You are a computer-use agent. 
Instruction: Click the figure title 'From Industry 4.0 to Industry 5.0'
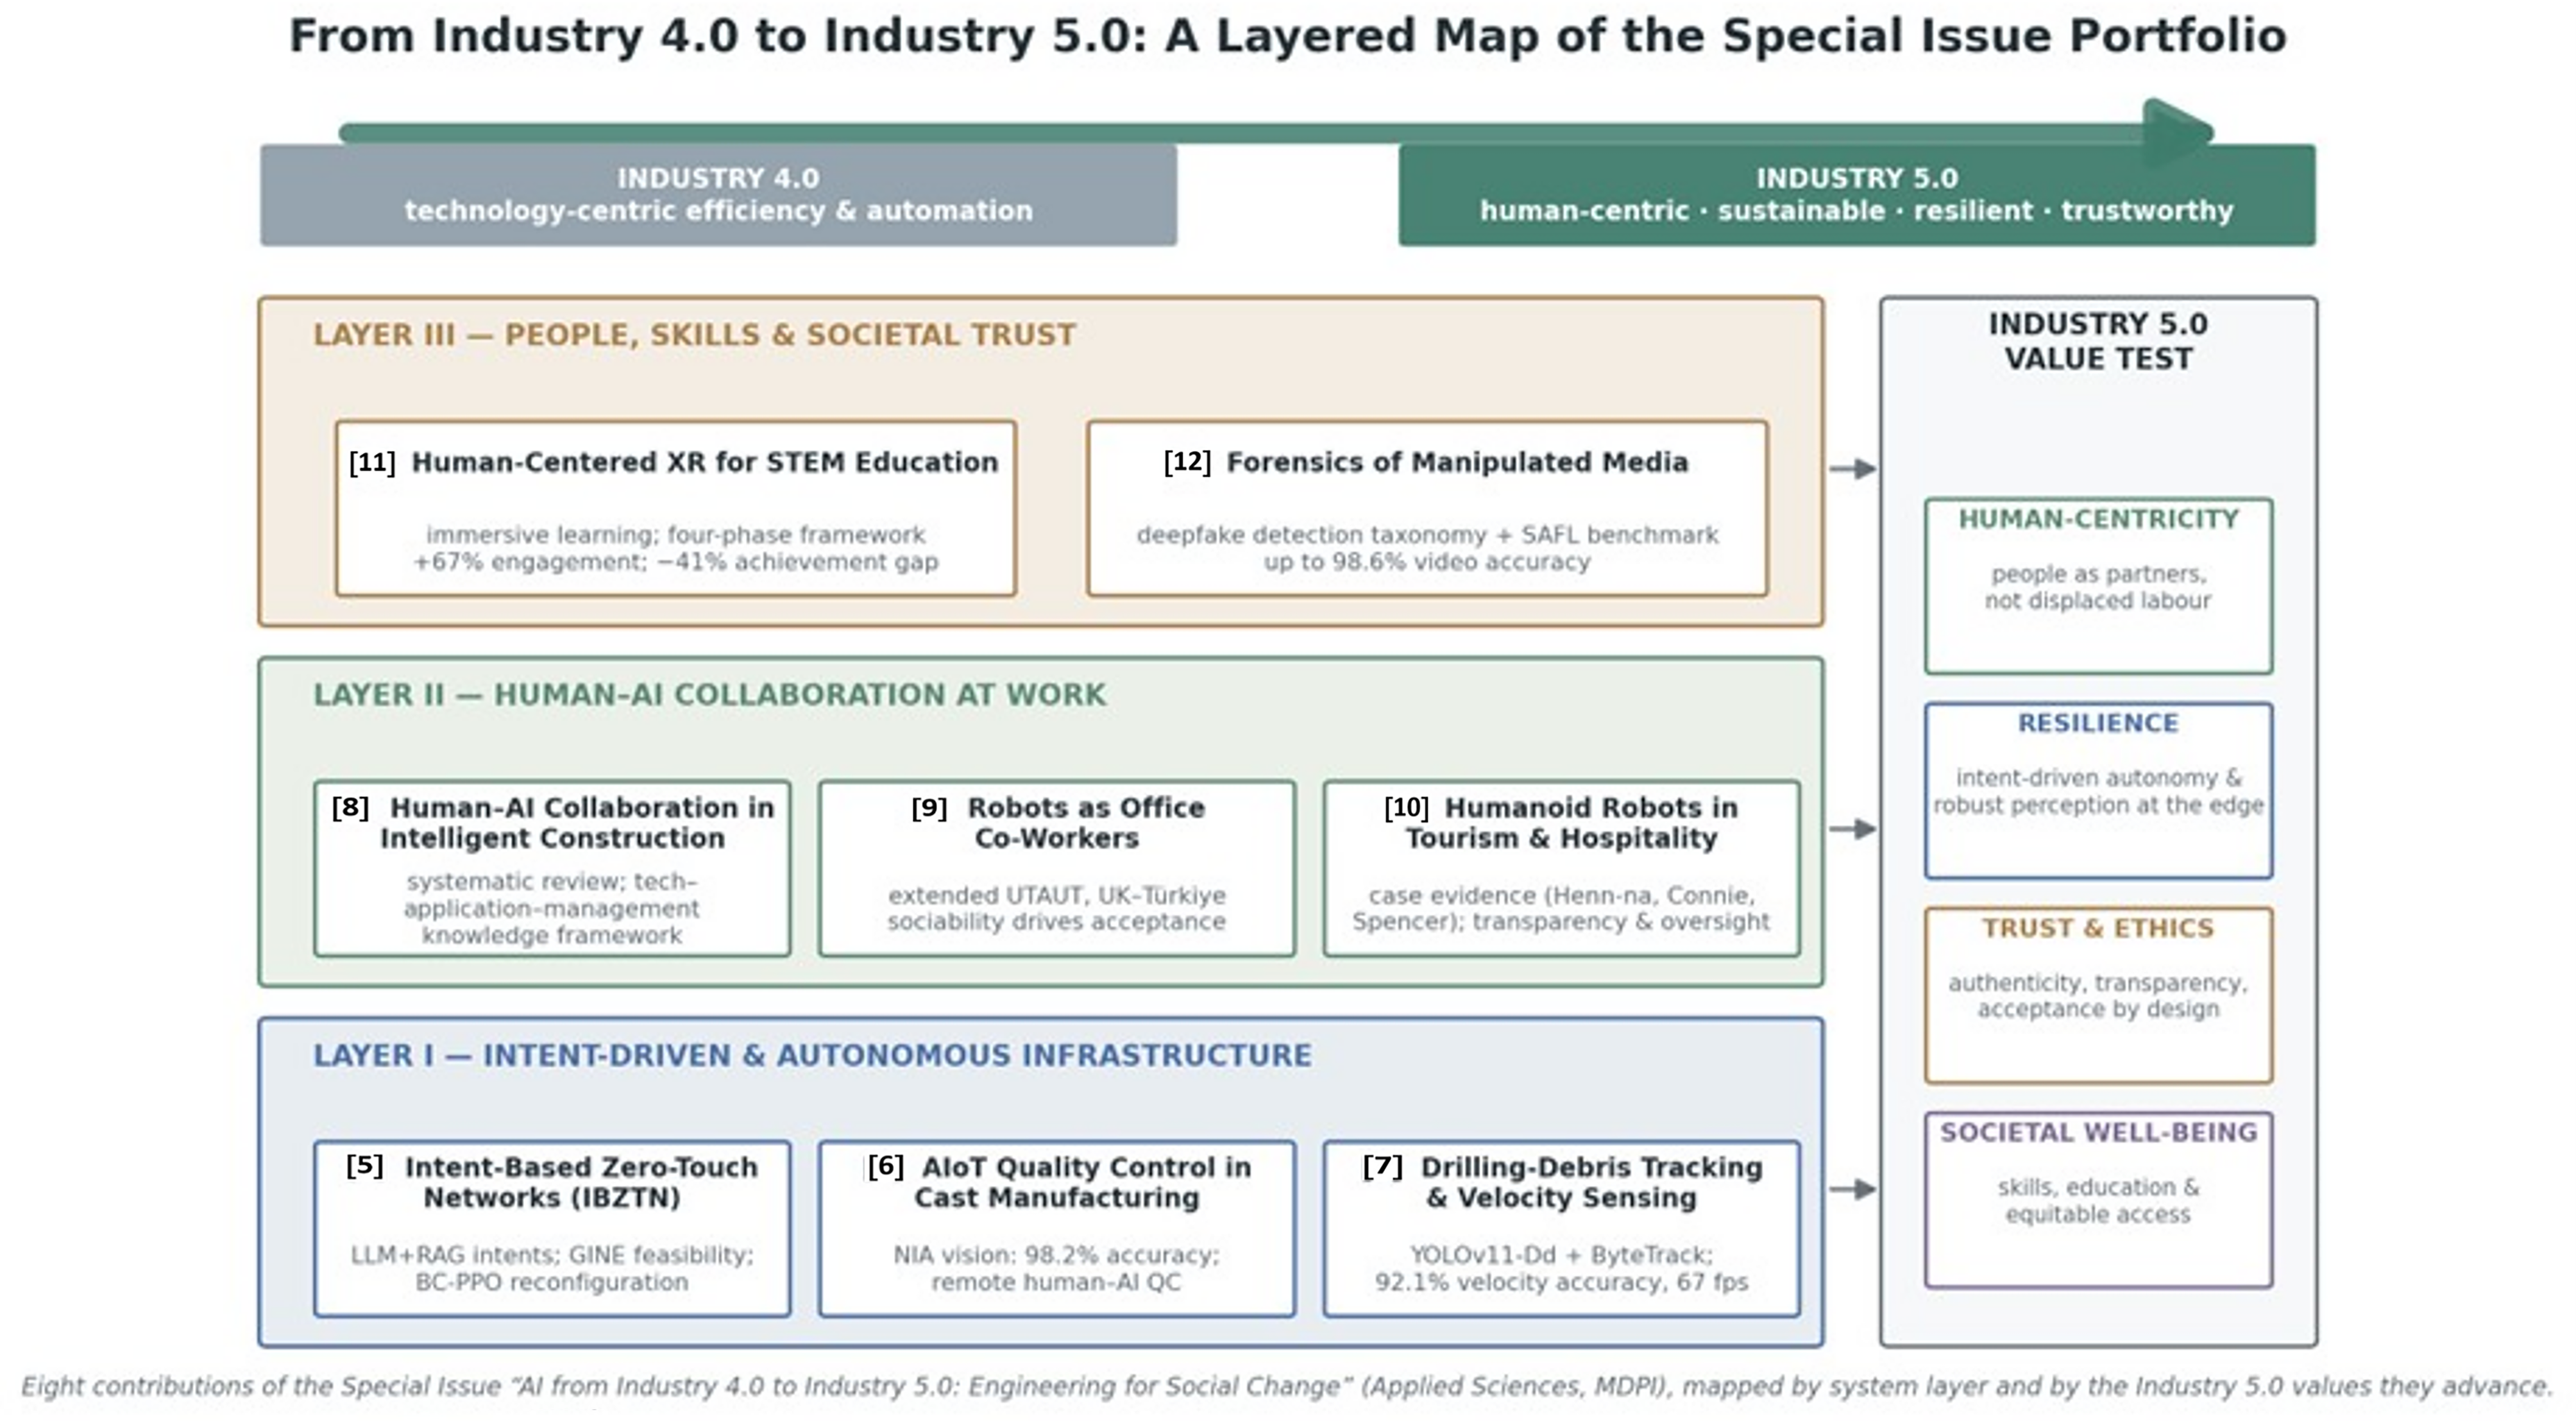click(x=1287, y=37)
